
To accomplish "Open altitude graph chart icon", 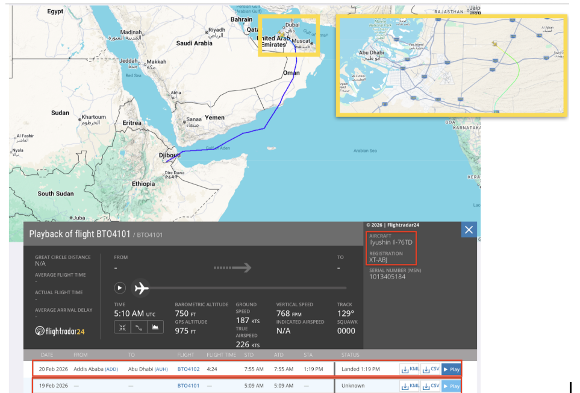I will click(155, 327).
